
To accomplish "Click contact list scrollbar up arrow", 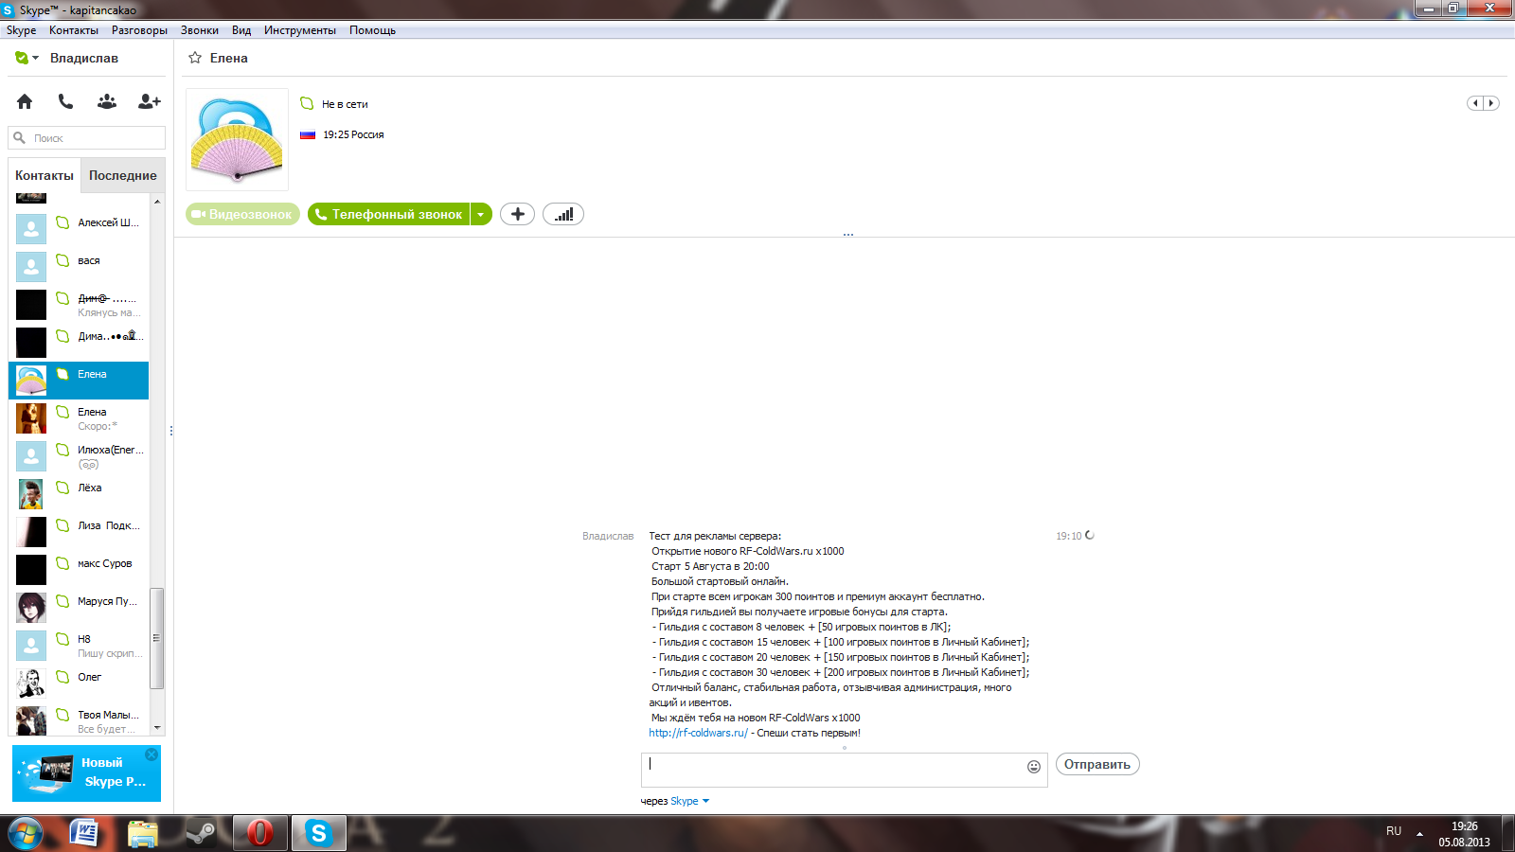I will [157, 202].
